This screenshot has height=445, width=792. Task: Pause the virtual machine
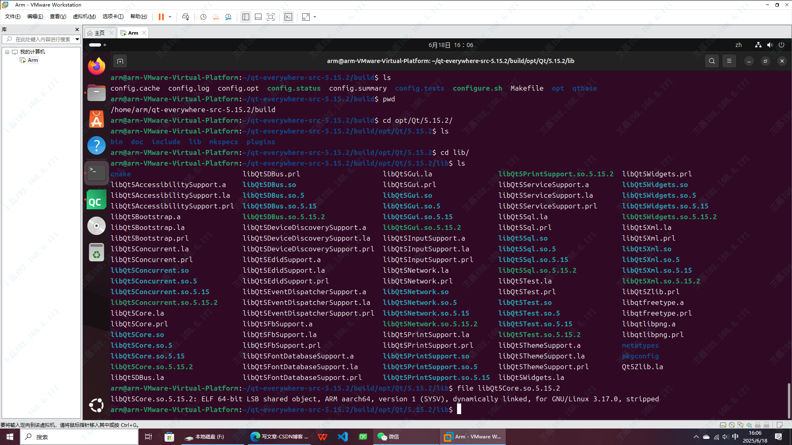[161, 17]
